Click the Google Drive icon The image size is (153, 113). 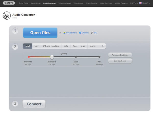[x=65, y=33]
